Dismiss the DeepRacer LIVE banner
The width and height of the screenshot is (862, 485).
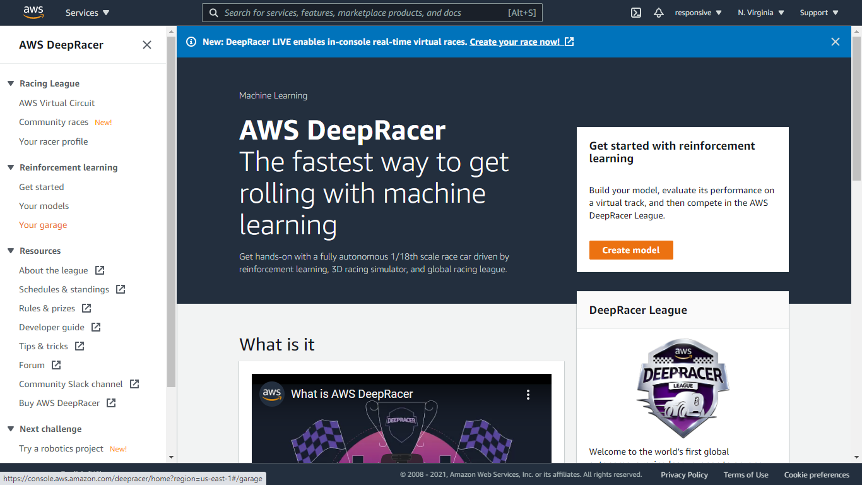pos(835,42)
